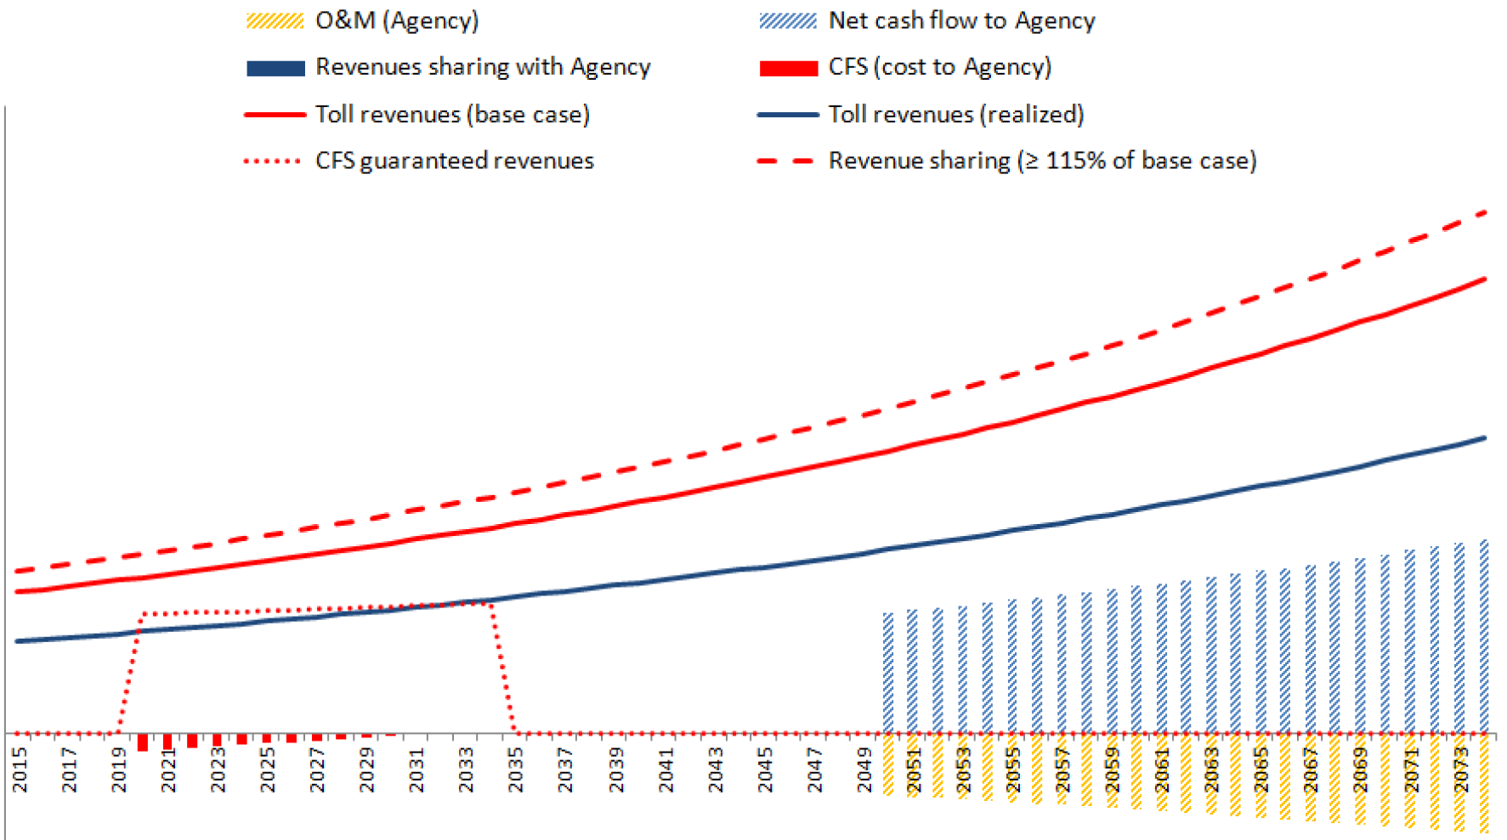
Task: Click the Toll revenues (realized) legend line
Action: point(788,115)
